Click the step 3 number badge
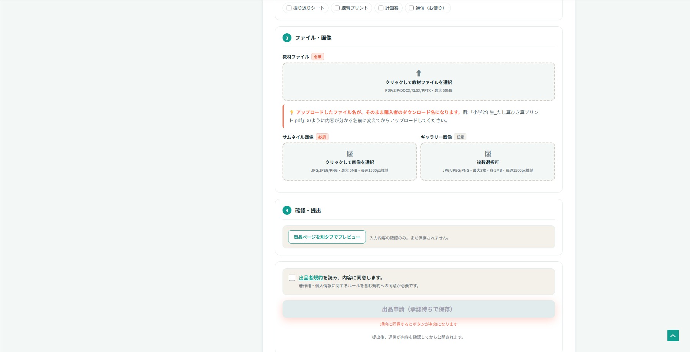Screen dimensions: 690x352 [287, 38]
